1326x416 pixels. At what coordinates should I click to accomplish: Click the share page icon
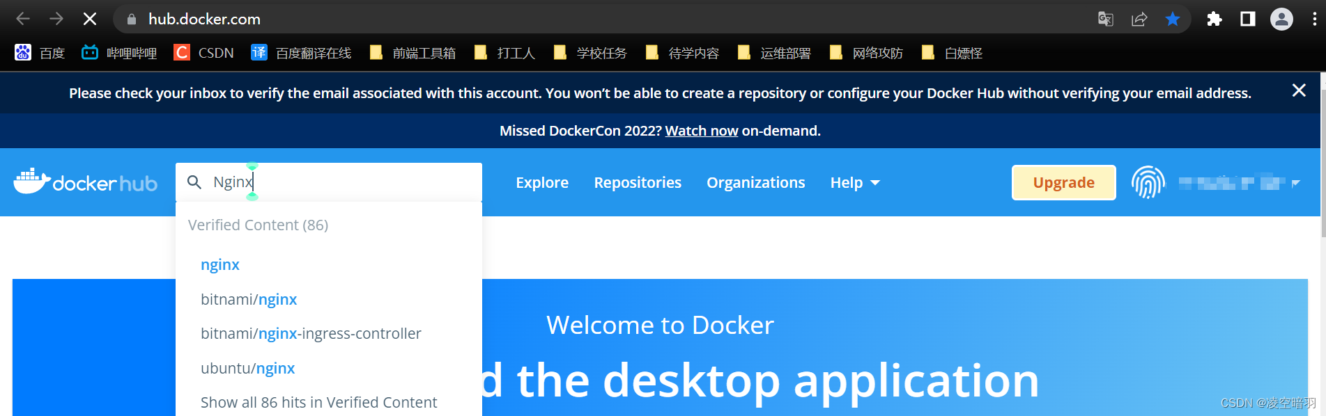click(1139, 19)
